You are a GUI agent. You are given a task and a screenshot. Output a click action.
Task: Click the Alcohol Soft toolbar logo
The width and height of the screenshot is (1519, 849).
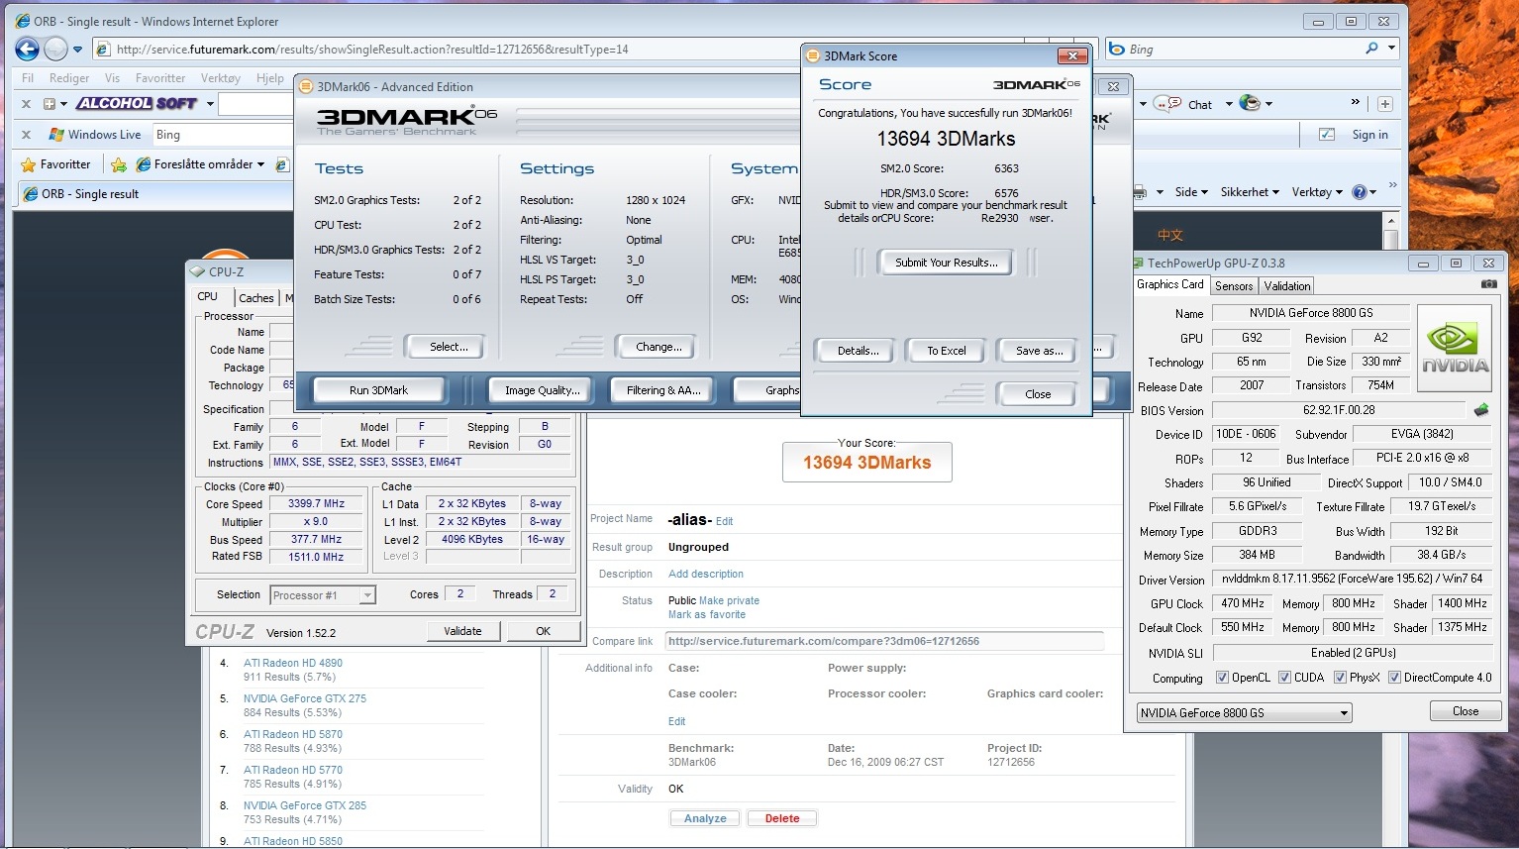(137, 103)
